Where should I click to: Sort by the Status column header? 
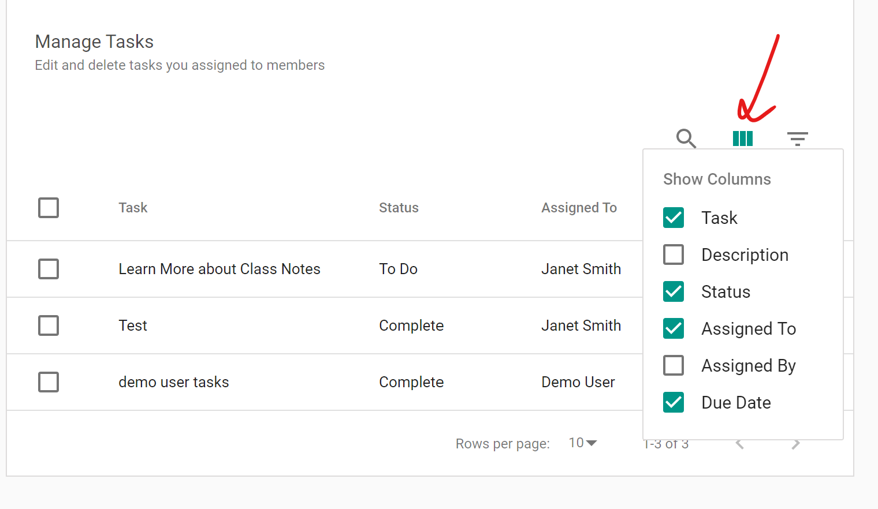click(x=399, y=208)
